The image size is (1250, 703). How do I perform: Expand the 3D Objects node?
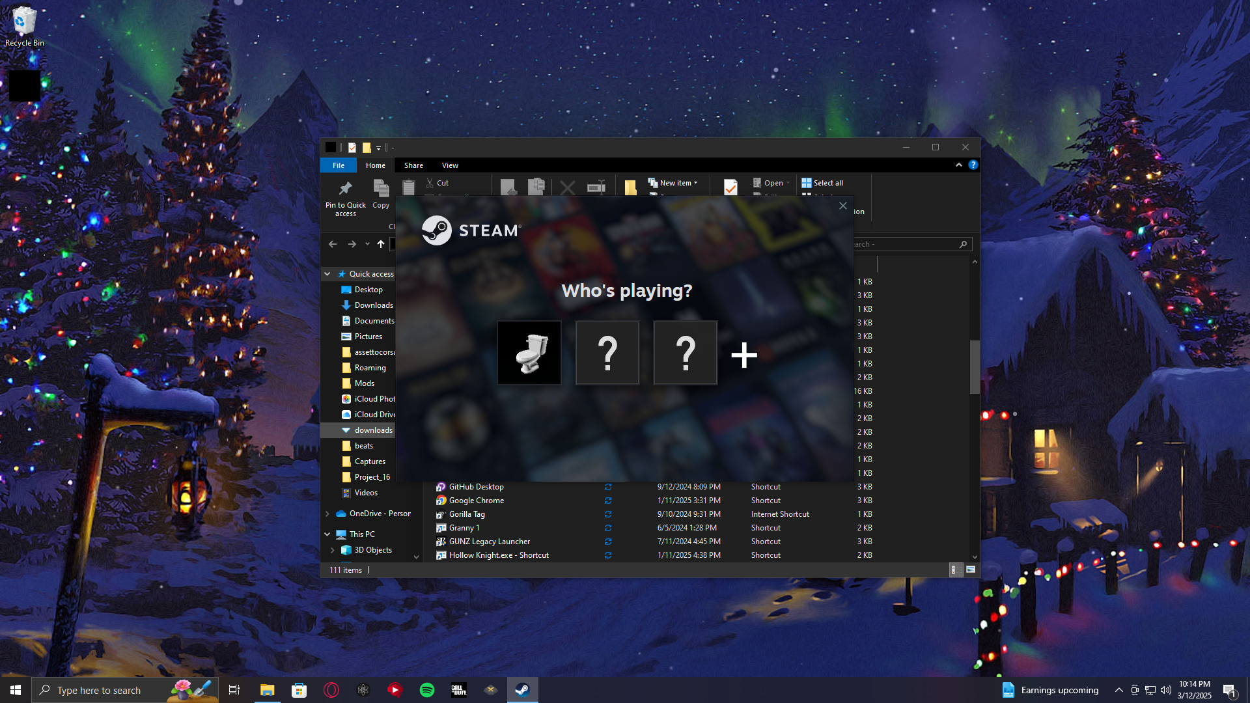tap(333, 550)
